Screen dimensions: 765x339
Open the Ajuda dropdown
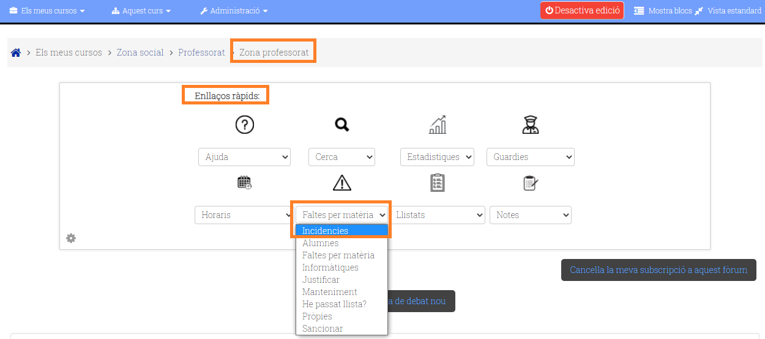244,157
